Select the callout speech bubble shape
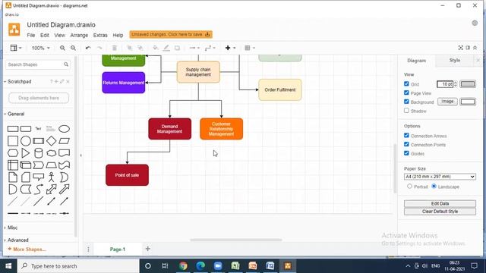This screenshot has width=486, height=273. [39, 177]
